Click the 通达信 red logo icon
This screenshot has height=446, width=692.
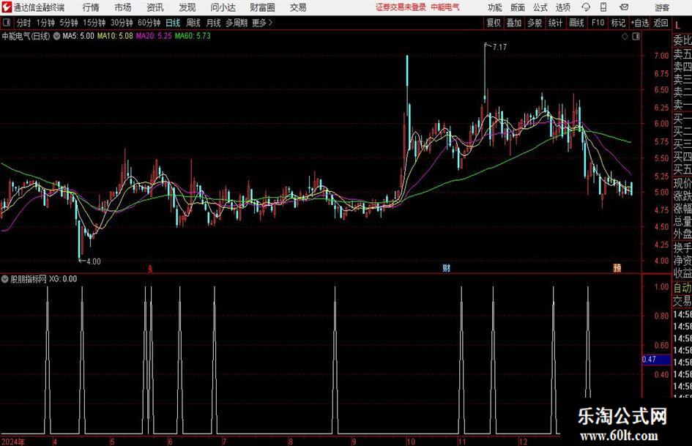7,7
